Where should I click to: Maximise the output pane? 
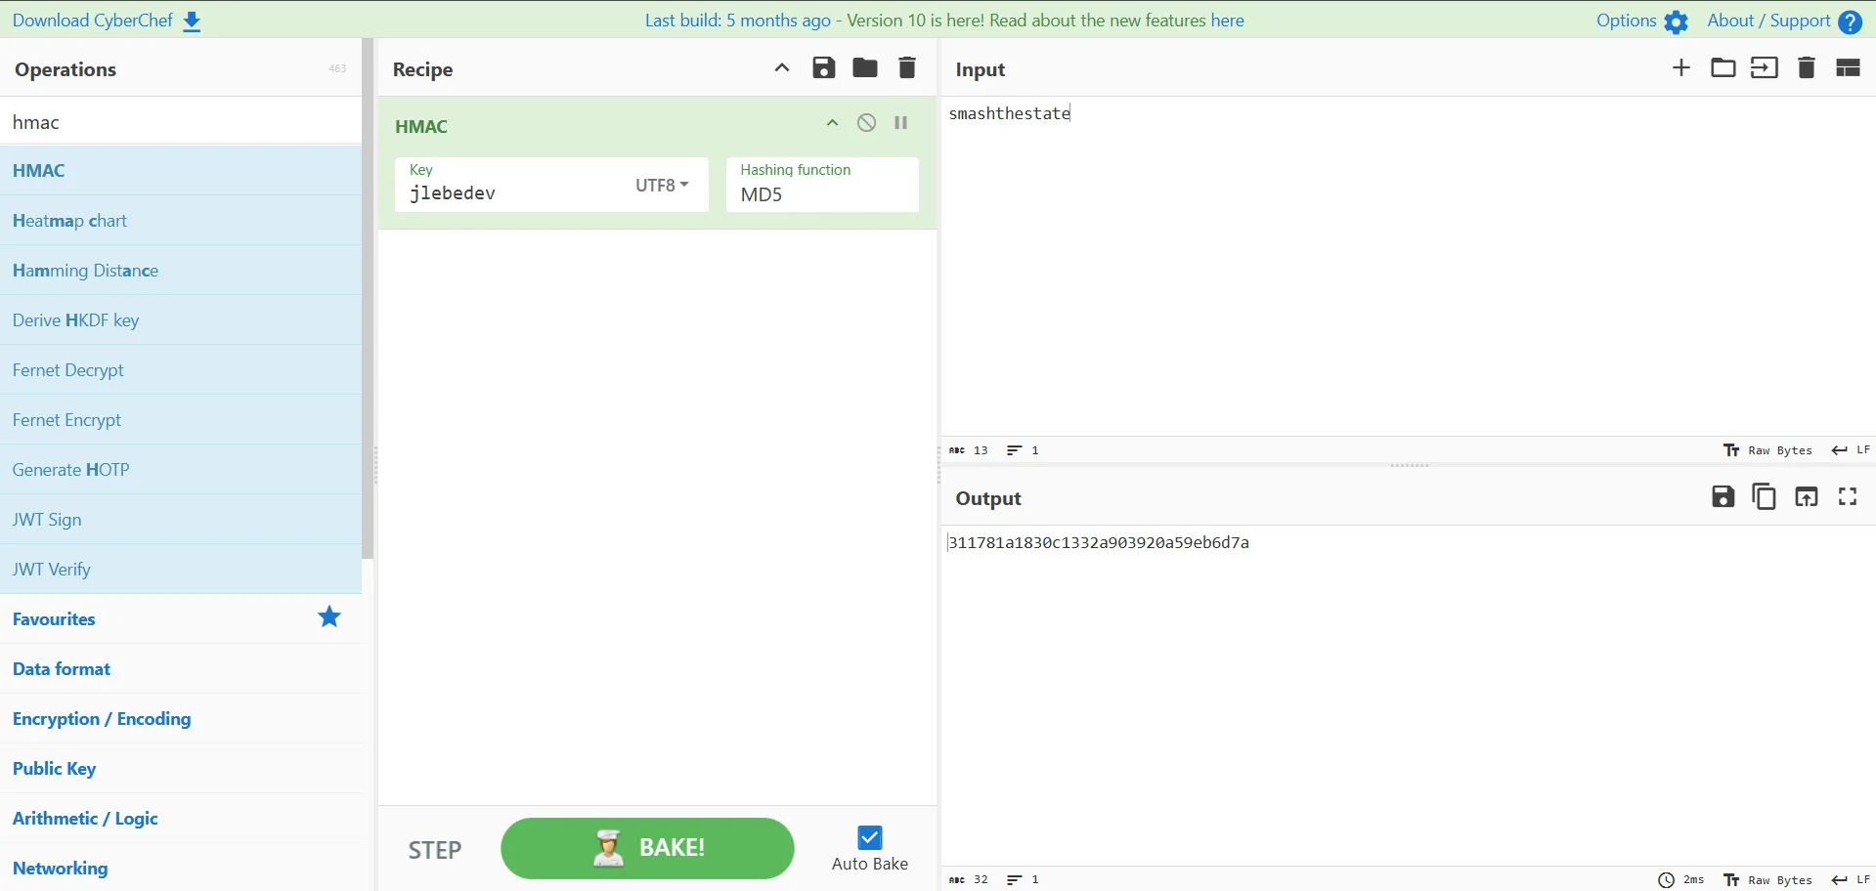coord(1848,497)
